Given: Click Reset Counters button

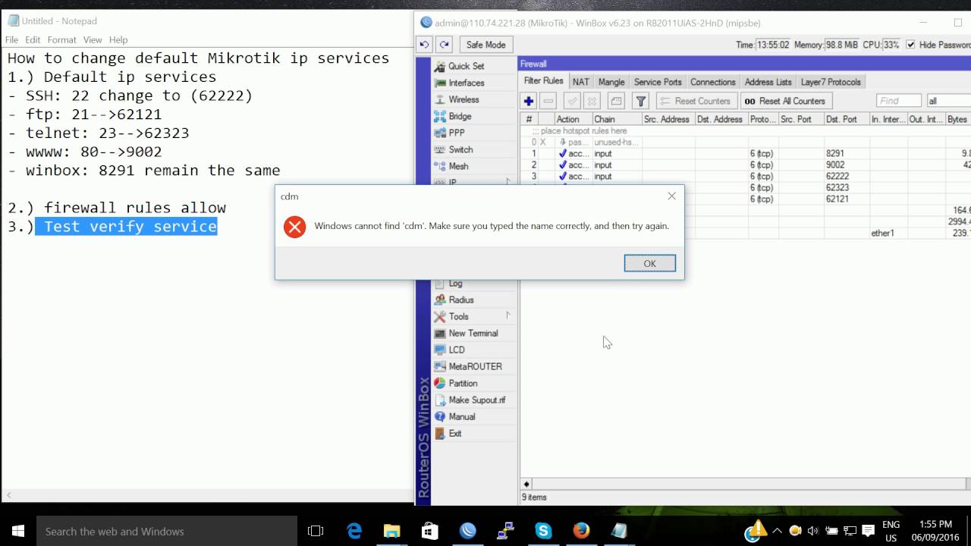Looking at the screenshot, I should (696, 101).
